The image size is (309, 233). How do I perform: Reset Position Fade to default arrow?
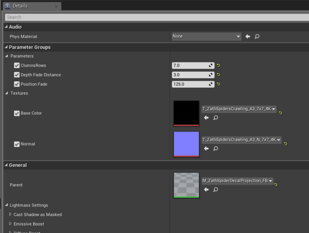click(x=218, y=84)
